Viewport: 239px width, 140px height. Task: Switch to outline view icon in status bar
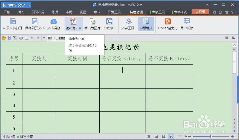coord(163,136)
